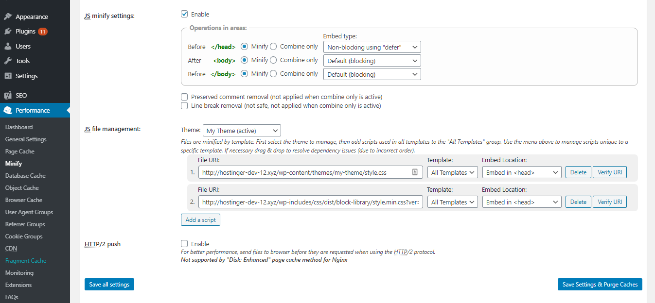Screen dimensions: 655x303
Task: Open the Settings section in the sidebar
Action: tap(25, 76)
